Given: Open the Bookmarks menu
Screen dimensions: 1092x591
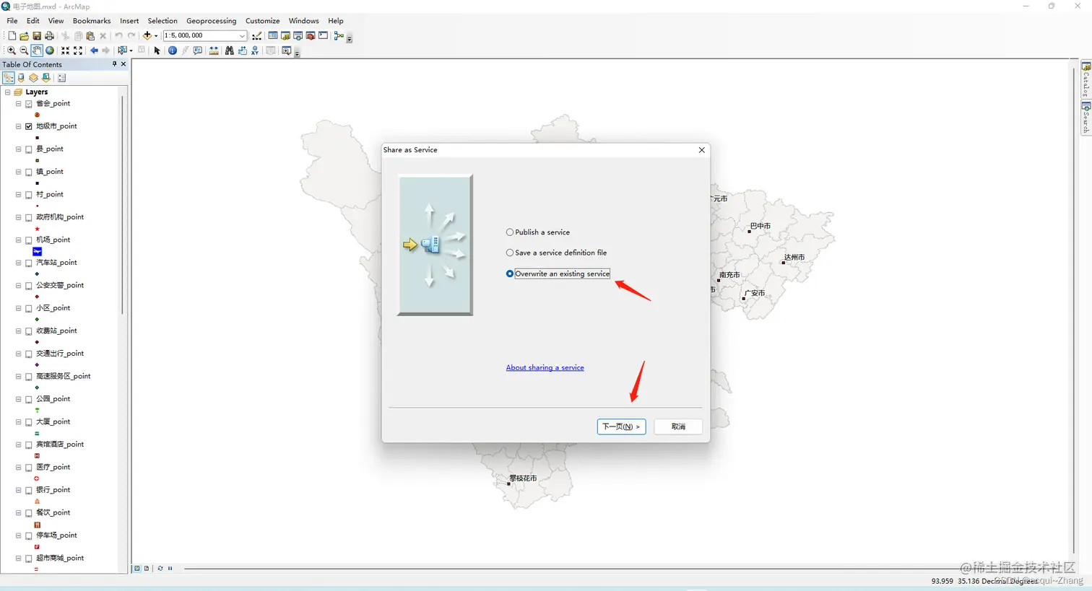Looking at the screenshot, I should click(x=92, y=21).
